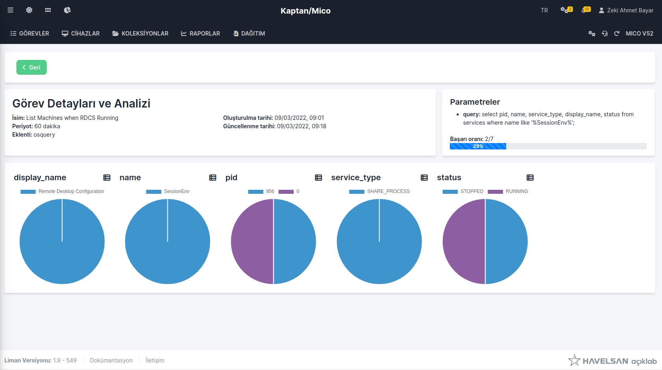Toggle the STOPPED legend item

463,191
